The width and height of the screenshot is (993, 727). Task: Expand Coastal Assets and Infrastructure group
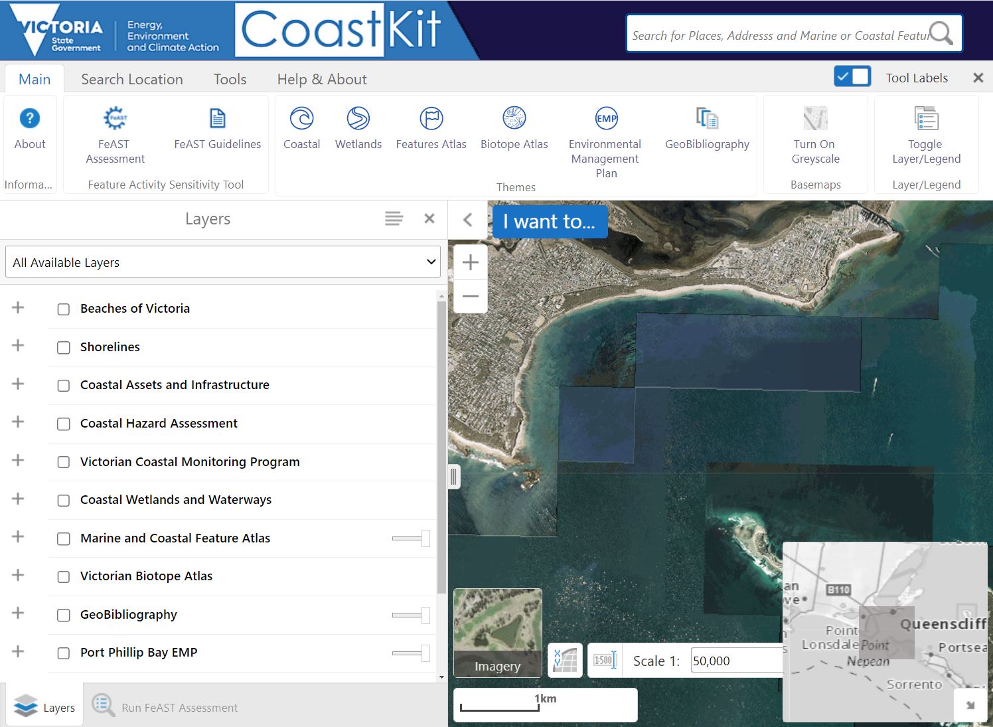18,384
